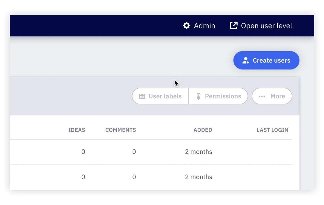
Task: Open the Admin menu text
Action: (205, 26)
